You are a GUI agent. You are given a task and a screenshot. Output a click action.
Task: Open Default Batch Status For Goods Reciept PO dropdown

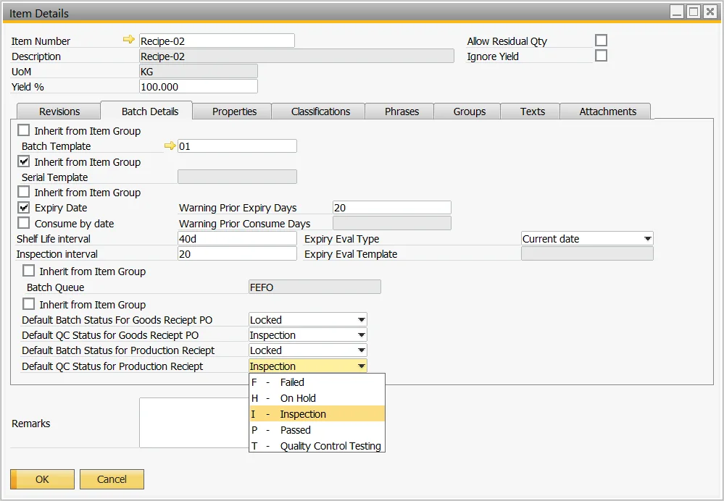click(362, 320)
